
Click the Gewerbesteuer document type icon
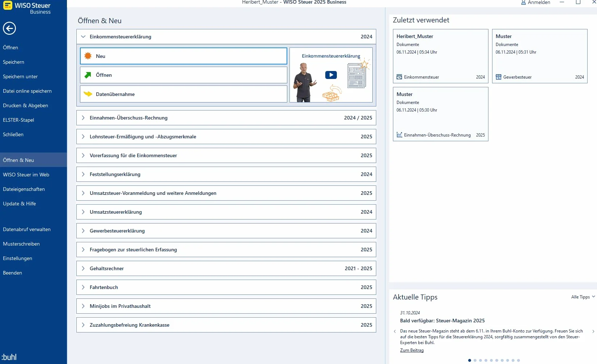(x=499, y=77)
